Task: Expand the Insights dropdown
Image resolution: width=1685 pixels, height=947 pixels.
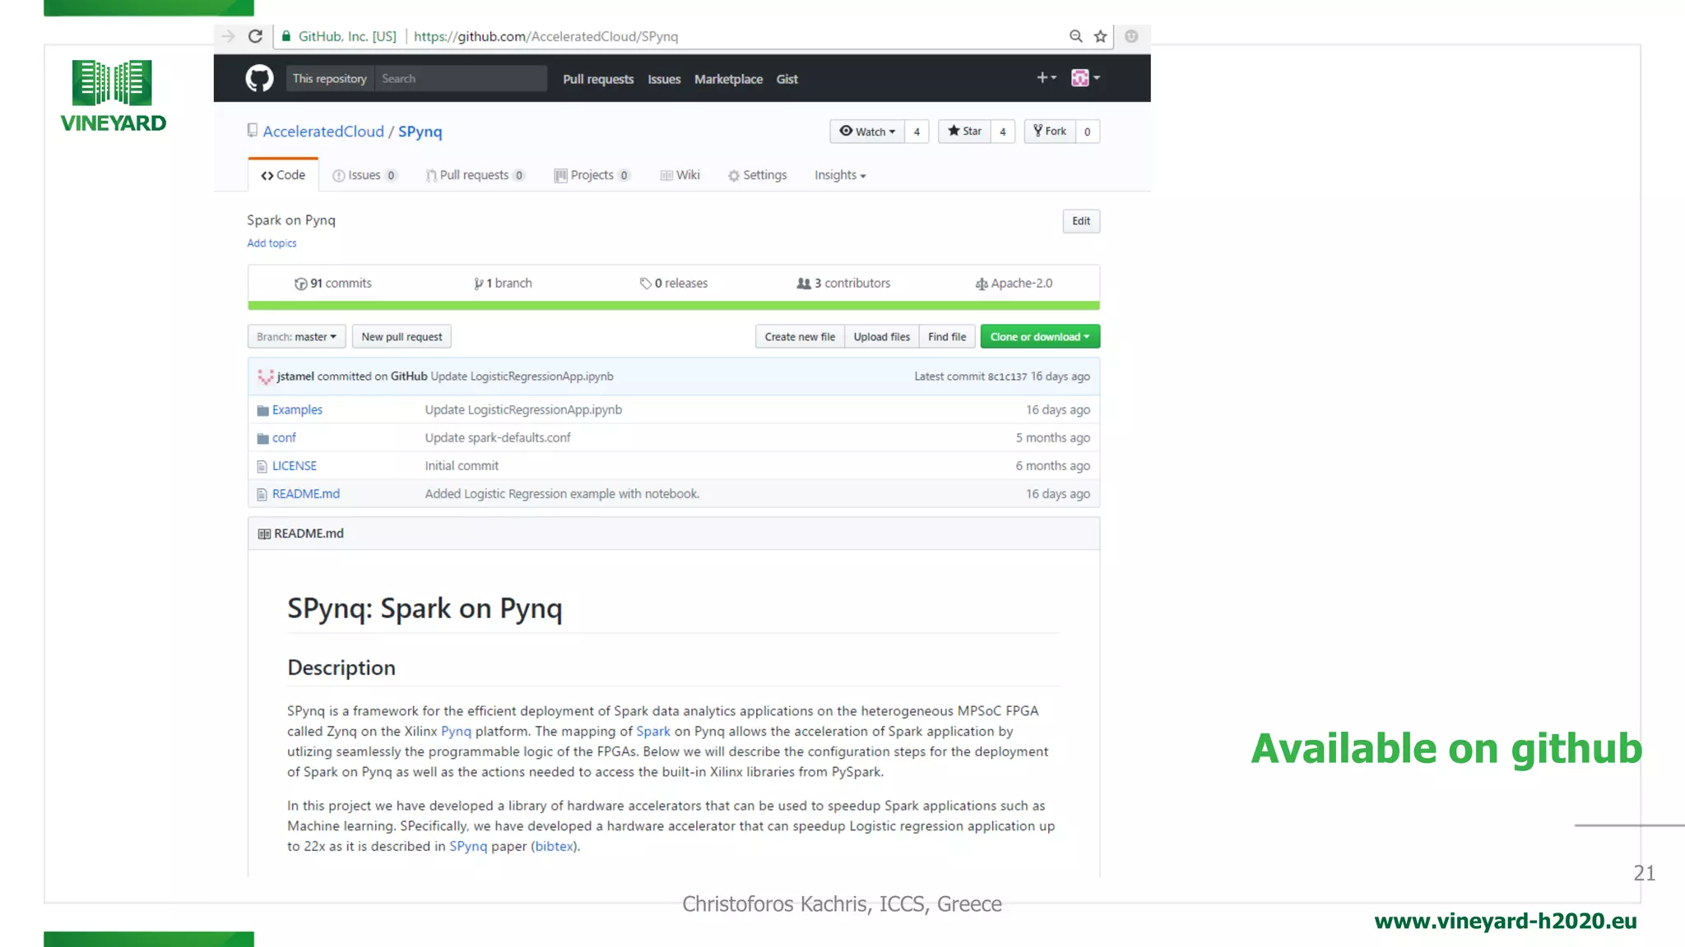Action: [840, 175]
